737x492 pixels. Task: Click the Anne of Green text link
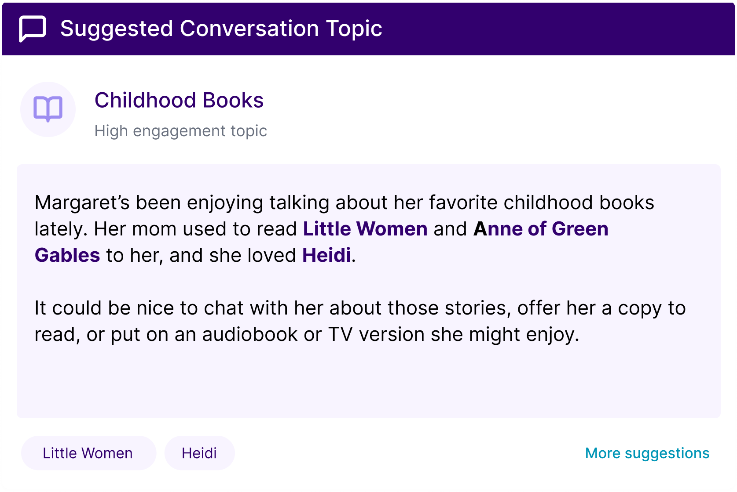click(541, 229)
